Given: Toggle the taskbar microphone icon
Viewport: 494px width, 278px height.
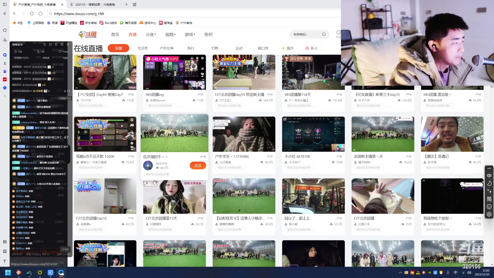Looking at the screenshot, I should 448,273.
